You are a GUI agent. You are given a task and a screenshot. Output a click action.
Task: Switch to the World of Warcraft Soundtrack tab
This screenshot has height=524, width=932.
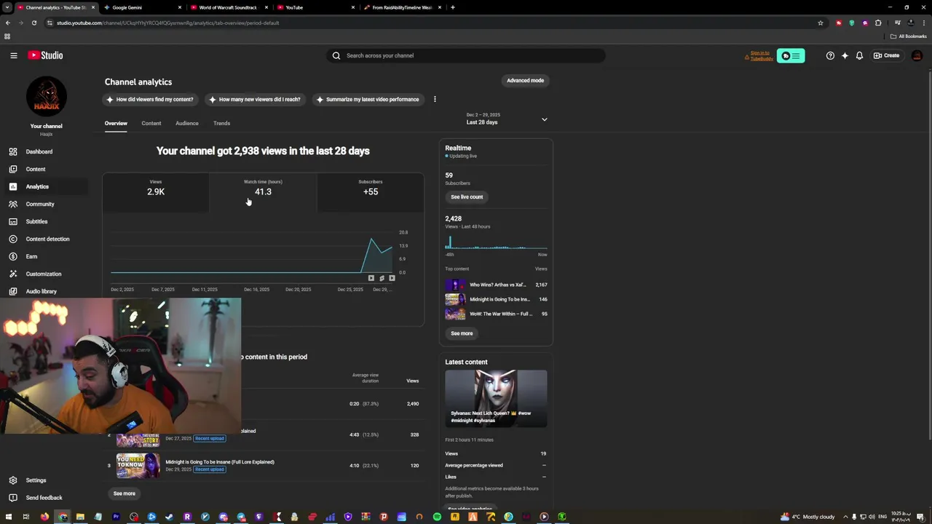click(228, 7)
